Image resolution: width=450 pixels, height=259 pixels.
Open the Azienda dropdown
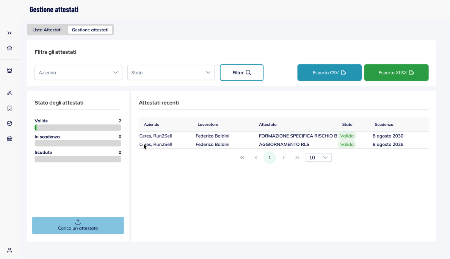tap(78, 72)
